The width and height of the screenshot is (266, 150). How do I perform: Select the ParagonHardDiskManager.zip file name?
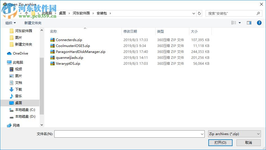coord(81,52)
